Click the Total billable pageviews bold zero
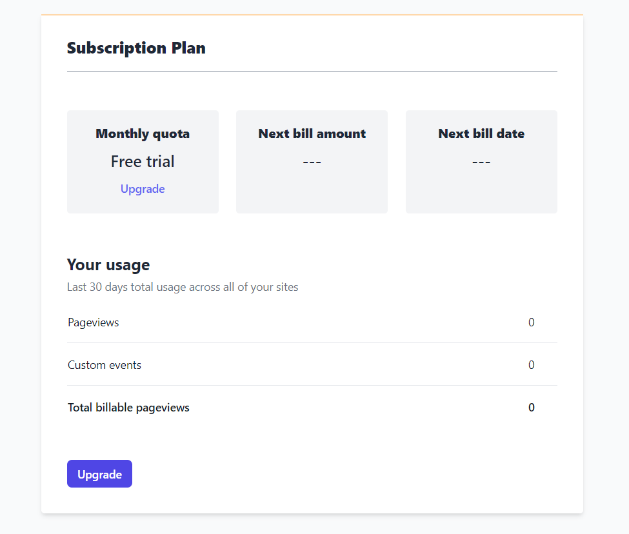 click(x=531, y=407)
